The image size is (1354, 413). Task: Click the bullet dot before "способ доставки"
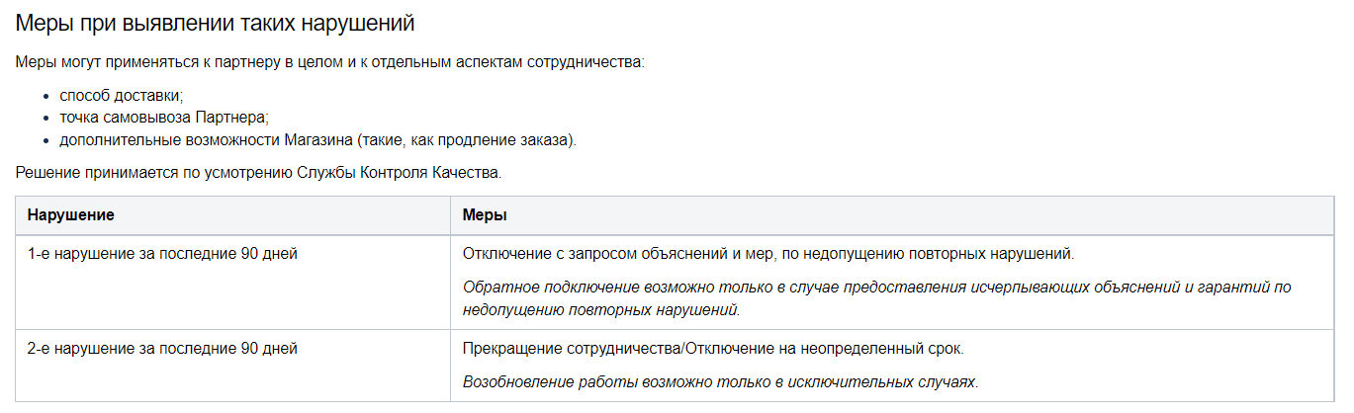click(47, 97)
